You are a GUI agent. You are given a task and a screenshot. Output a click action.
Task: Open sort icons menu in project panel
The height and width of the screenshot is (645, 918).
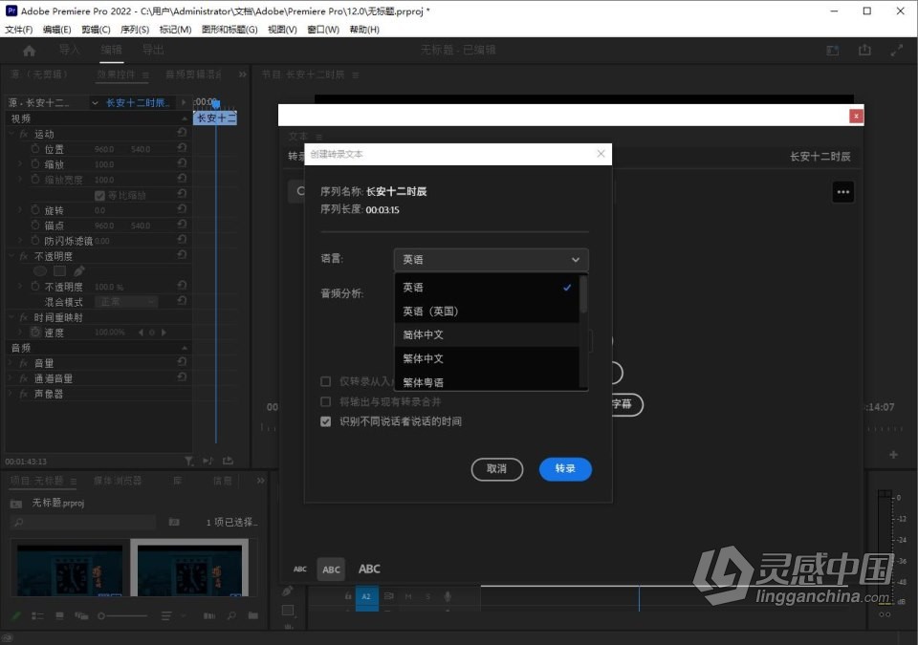point(166,615)
